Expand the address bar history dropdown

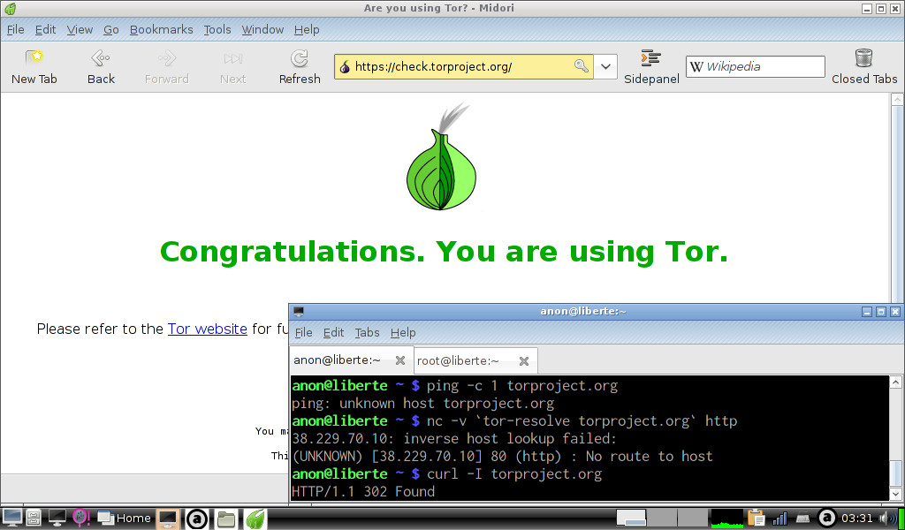[605, 66]
